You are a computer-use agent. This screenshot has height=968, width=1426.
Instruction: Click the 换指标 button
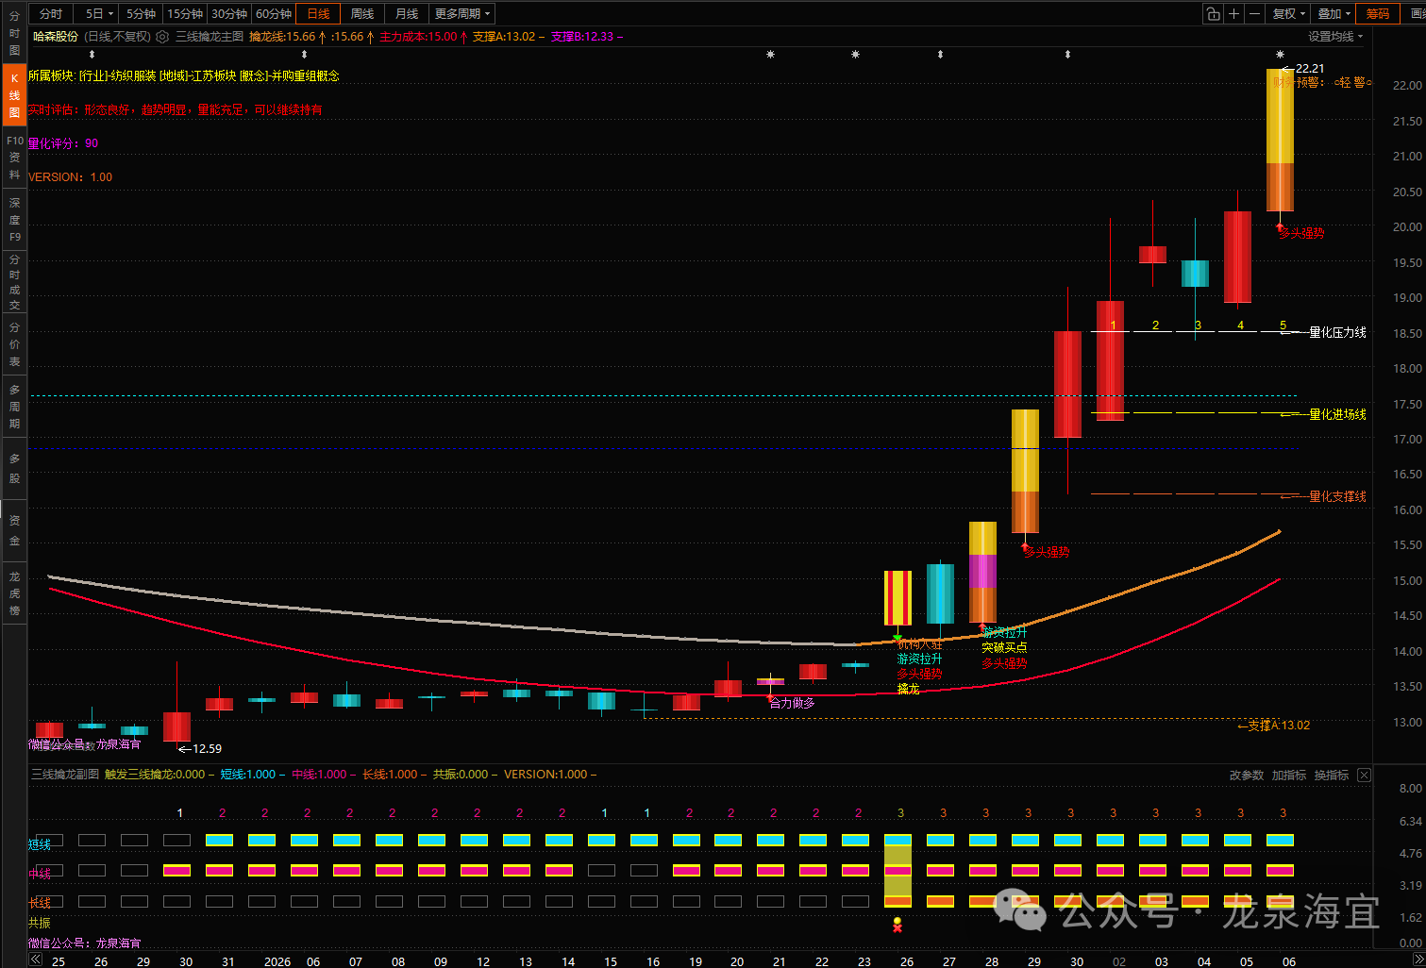1331,775
